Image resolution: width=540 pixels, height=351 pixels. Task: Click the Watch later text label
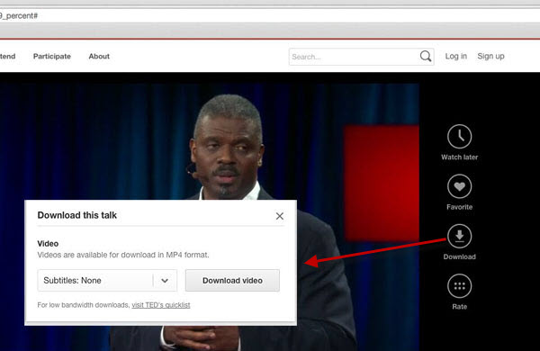point(459,157)
